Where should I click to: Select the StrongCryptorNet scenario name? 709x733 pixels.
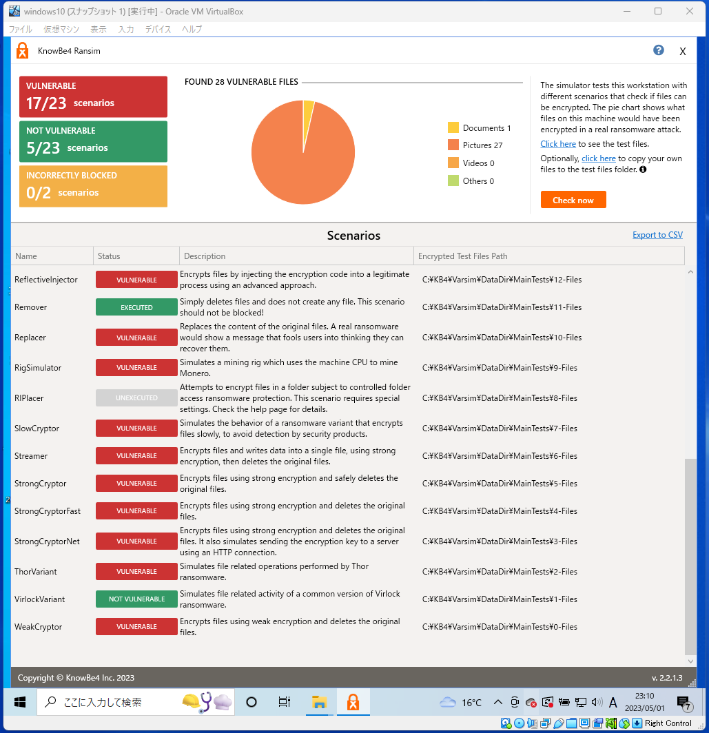47,541
